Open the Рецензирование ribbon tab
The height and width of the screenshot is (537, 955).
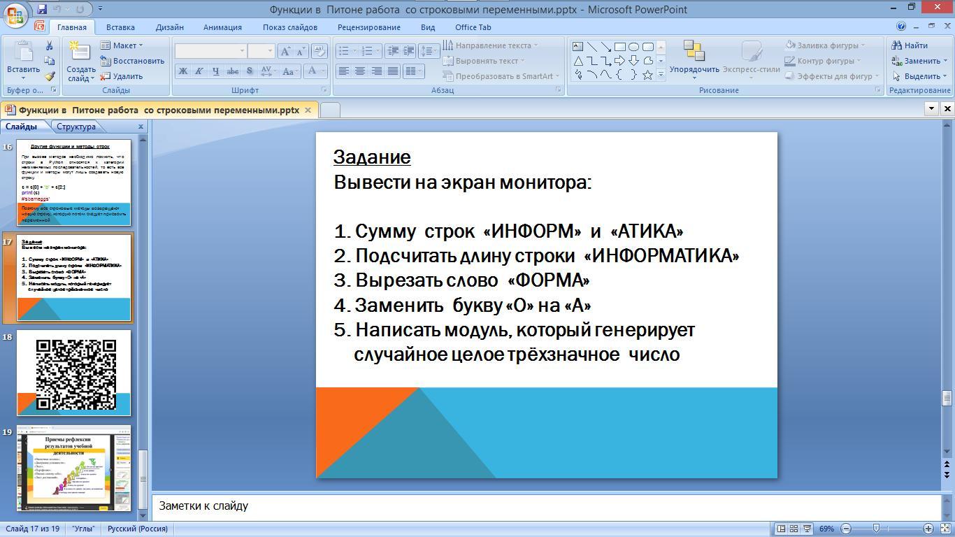click(x=368, y=27)
